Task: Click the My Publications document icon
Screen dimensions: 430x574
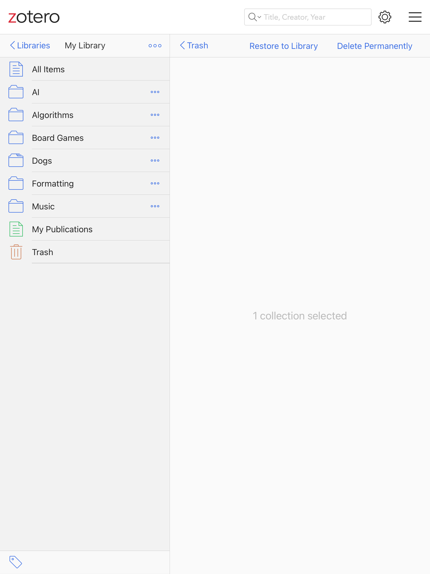Action: click(16, 229)
